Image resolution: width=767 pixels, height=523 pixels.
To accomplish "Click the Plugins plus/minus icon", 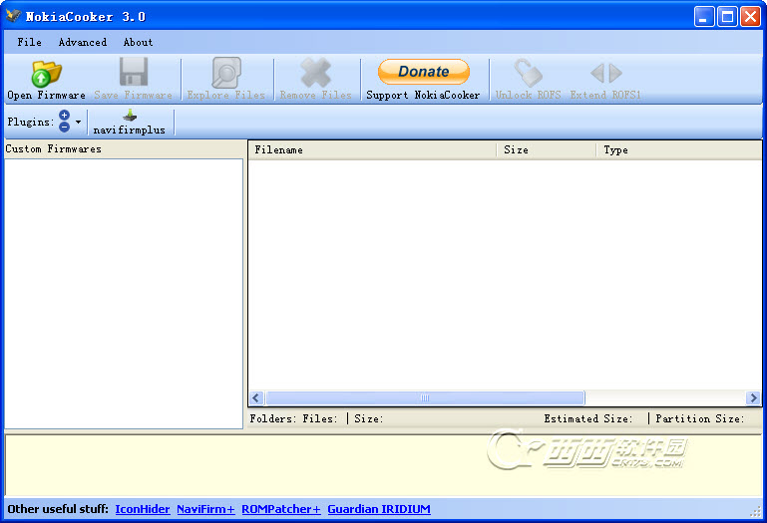I will pyautogui.click(x=64, y=122).
